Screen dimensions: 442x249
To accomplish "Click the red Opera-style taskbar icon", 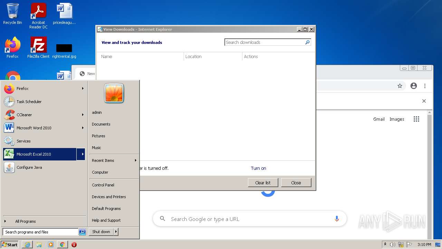I will pos(74,245).
